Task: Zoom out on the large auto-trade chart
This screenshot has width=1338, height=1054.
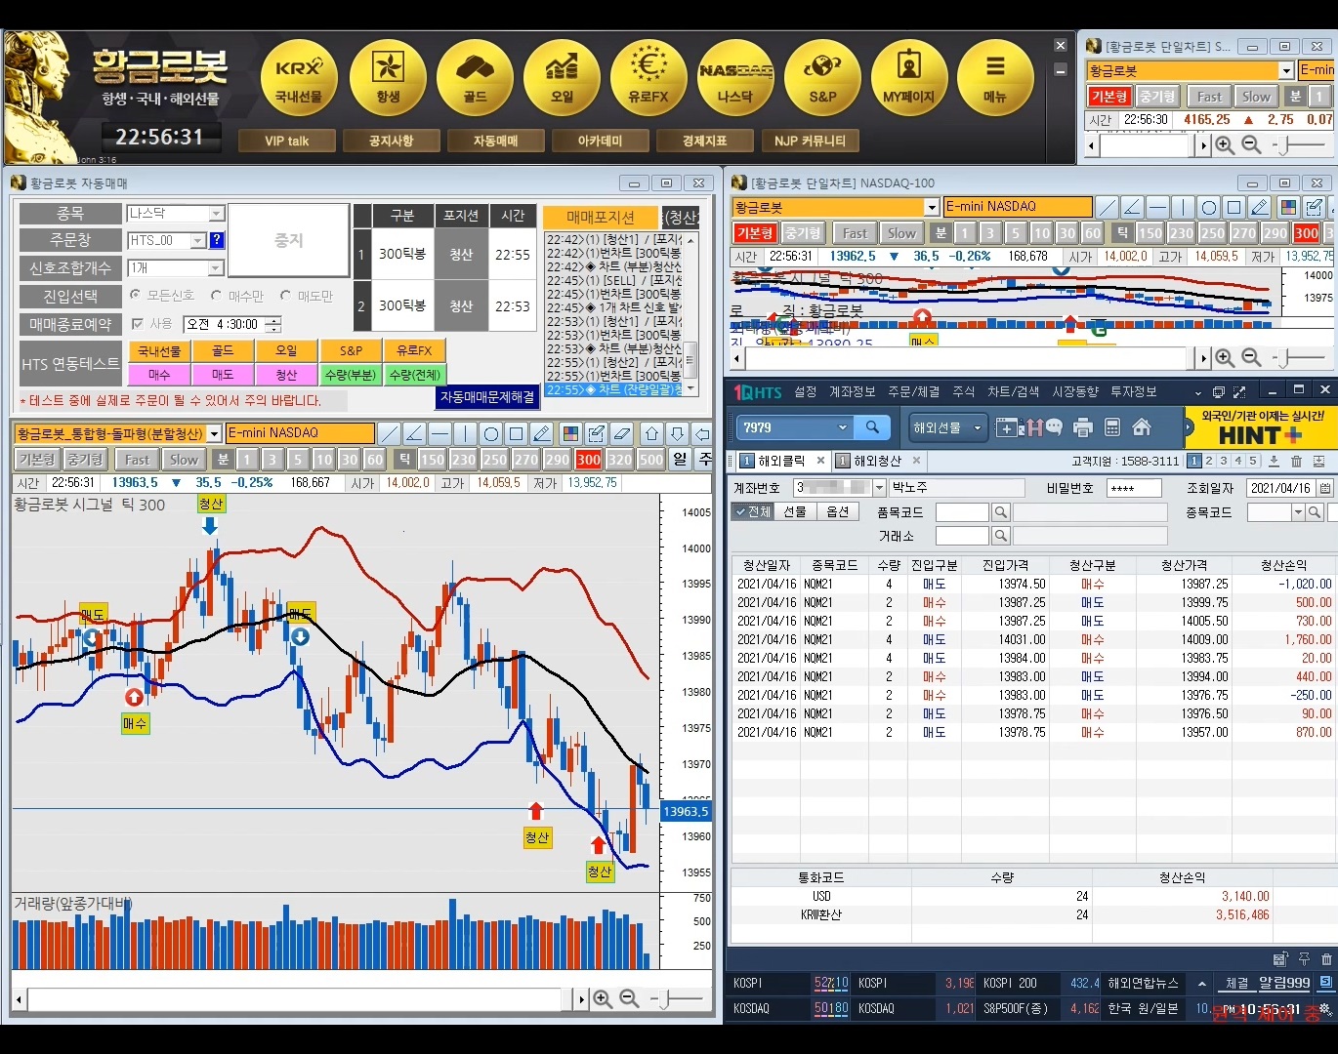Action: (x=629, y=998)
